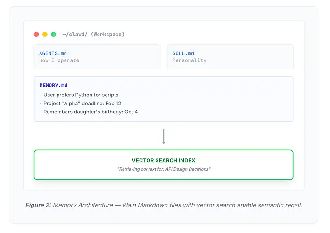Open the AGENTS.md file

pyautogui.click(x=53, y=53)
